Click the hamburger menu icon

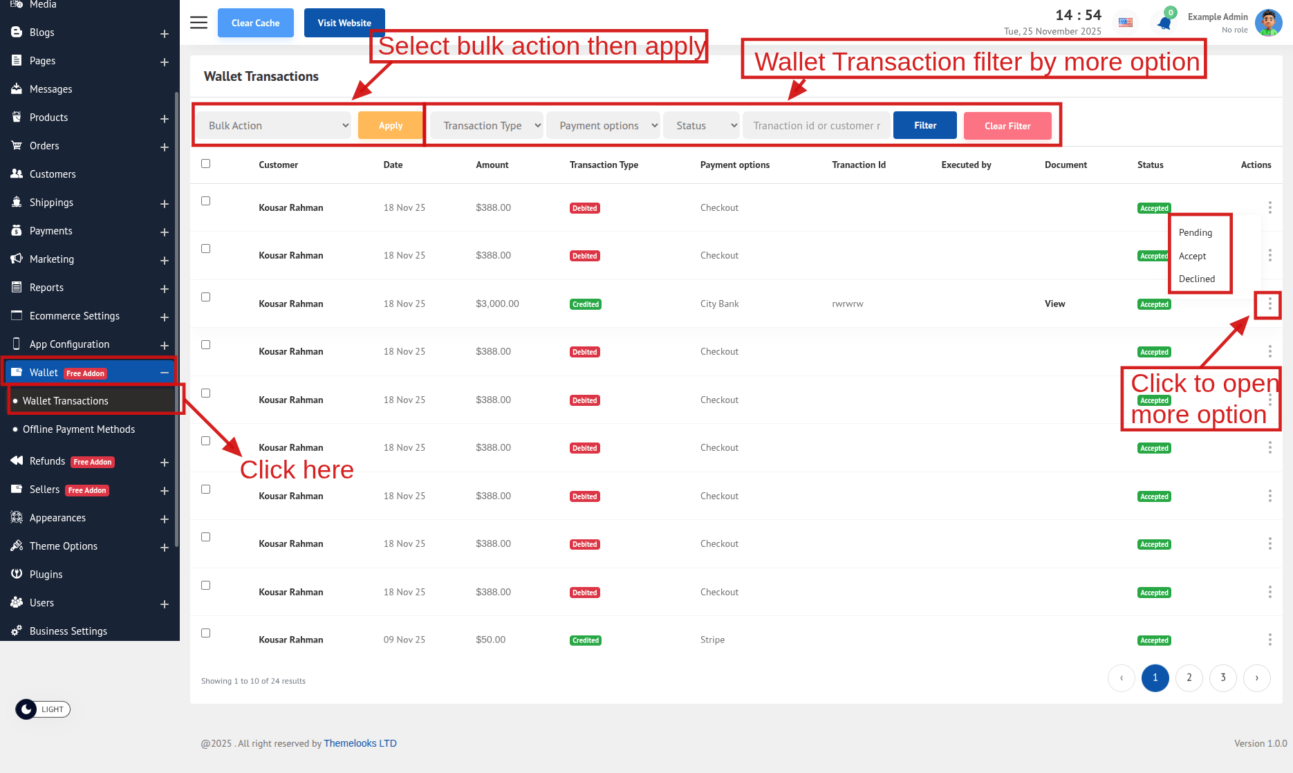(x=198, y=23)
